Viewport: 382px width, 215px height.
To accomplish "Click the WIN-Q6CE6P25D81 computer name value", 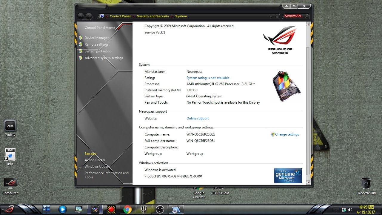I will 201,134.
